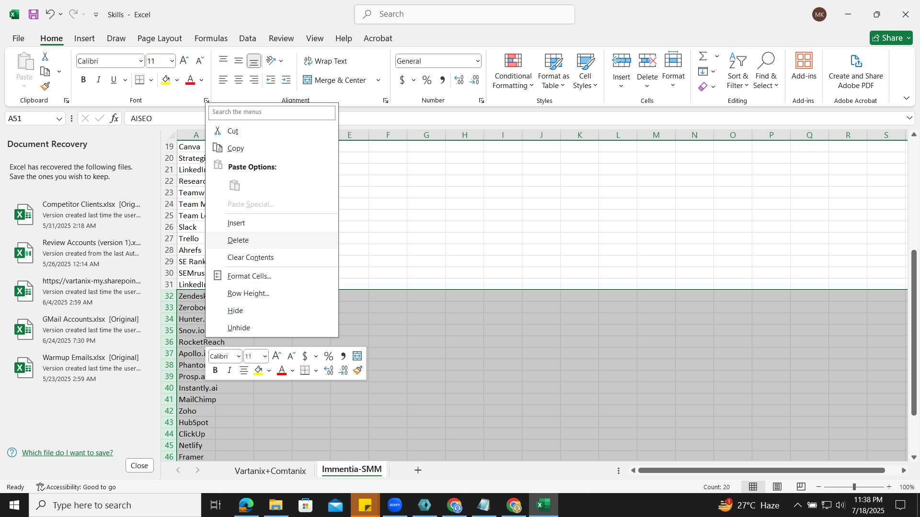Toggle Bold in the ribbon Font group
Viewport: 920px width, 517px height.
click(83, 80)
